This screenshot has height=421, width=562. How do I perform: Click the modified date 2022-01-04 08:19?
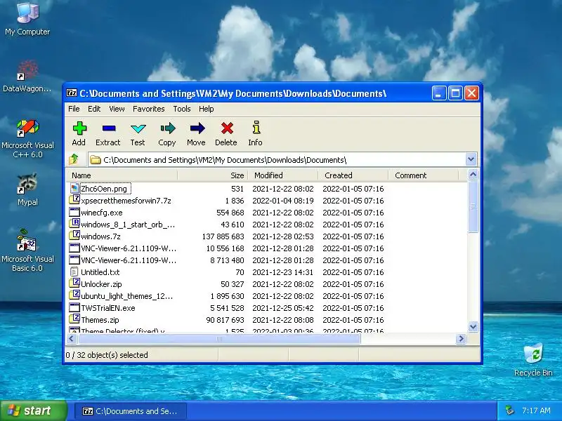[283, 201]
